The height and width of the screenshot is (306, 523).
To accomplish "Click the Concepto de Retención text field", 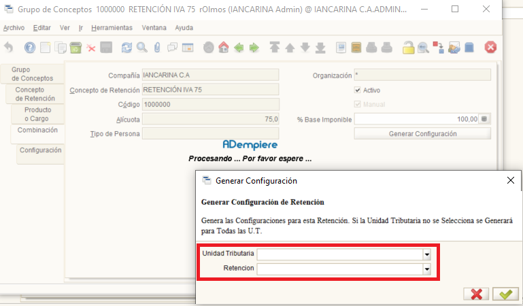I will coord(210,90).
